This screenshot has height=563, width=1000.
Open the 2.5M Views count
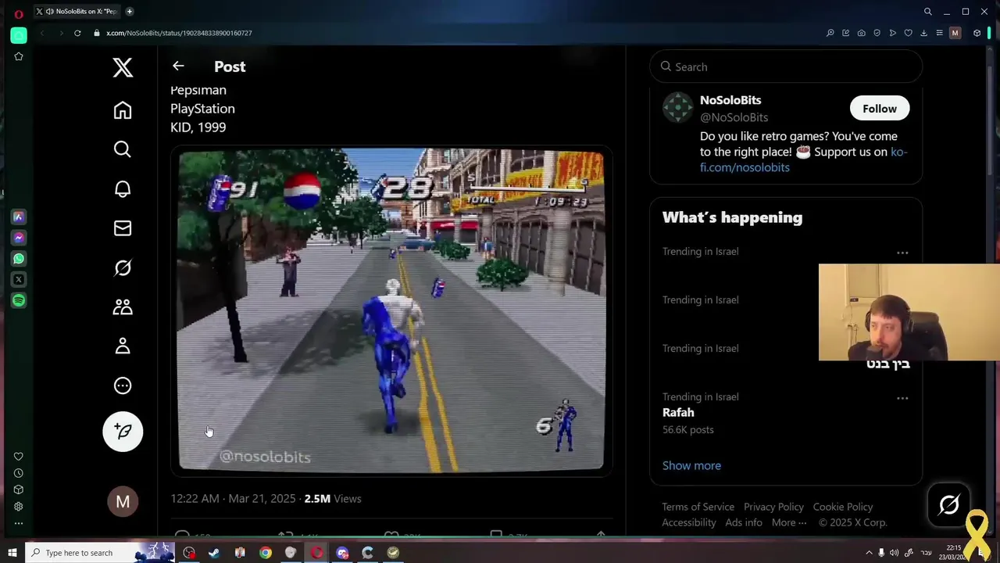pos(333,498)
